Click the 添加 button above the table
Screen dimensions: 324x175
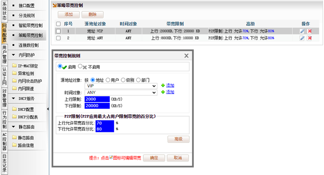(x=69, y=14)
